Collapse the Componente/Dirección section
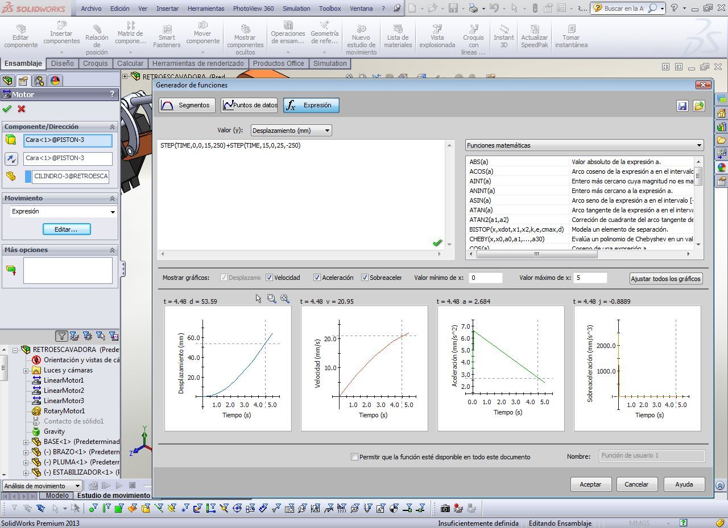 click(x=112, y=127)
